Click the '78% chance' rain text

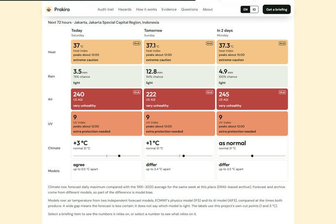click(82, 77)
